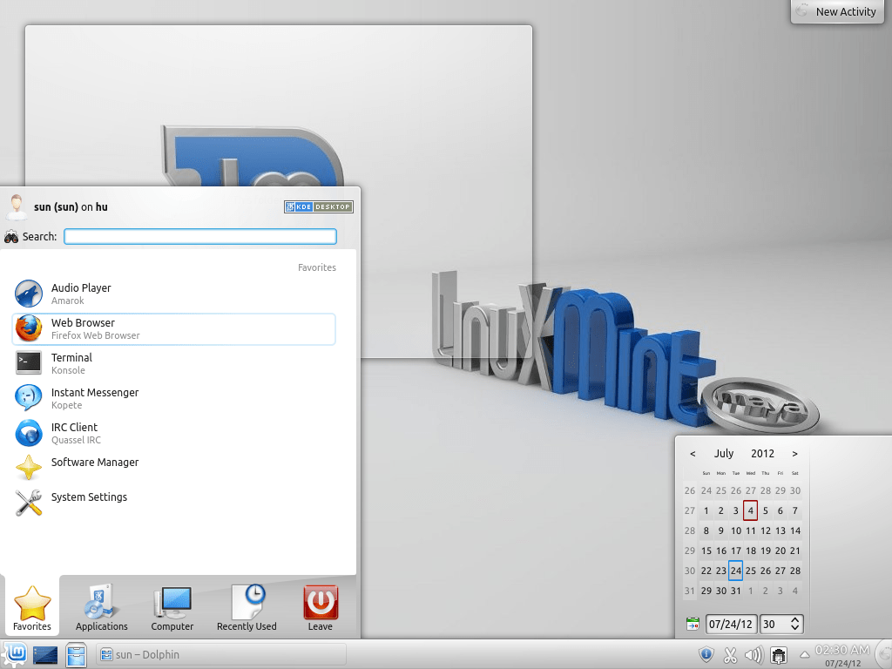Click the volume speaker icon in system tray
This screenshot has width=892, height=669.
753,654
